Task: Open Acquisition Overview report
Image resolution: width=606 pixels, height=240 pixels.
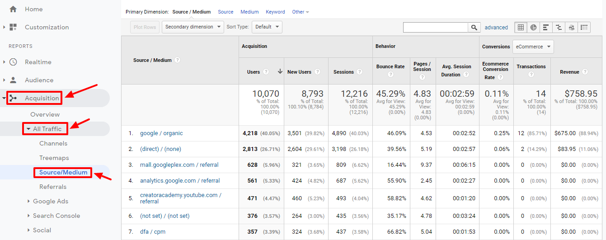Action: 45,114
